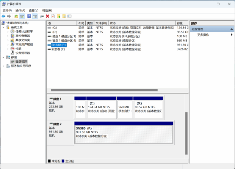
Task: Expand the 本地用户和组 tree node
Action: point(8,44)
